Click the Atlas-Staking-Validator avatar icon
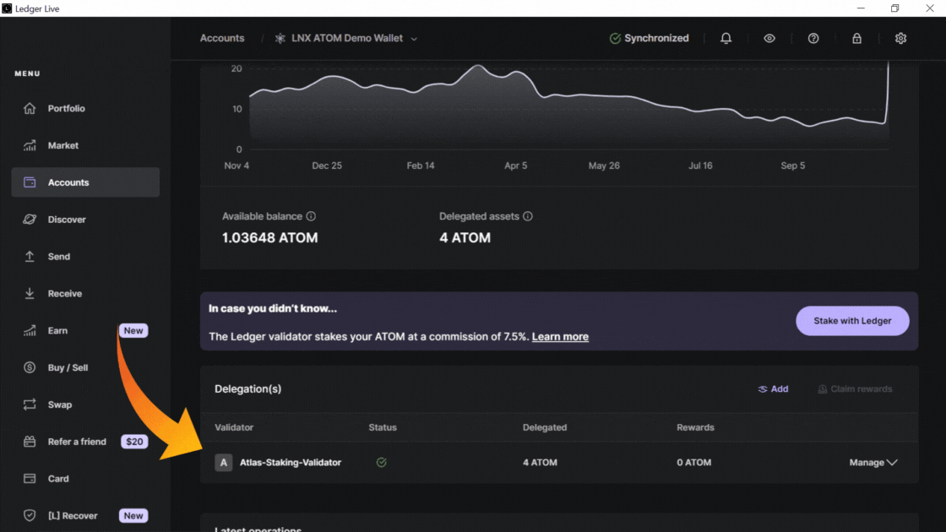The width and height of the screenshot is (946, 532). pyautogui.click(x=223, y=463)
